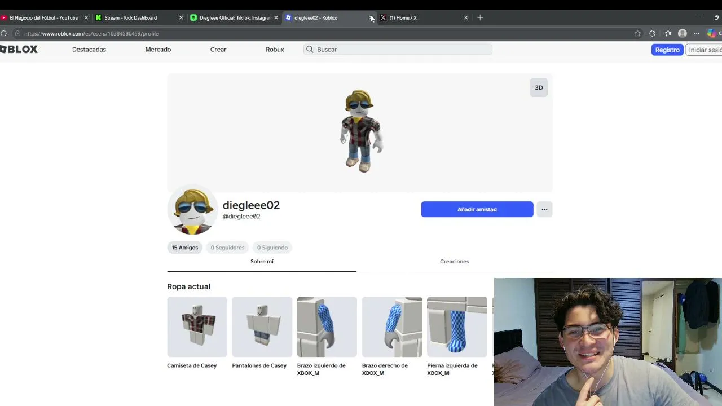Click the site lock icon in address bar

(x=18, y=33)
